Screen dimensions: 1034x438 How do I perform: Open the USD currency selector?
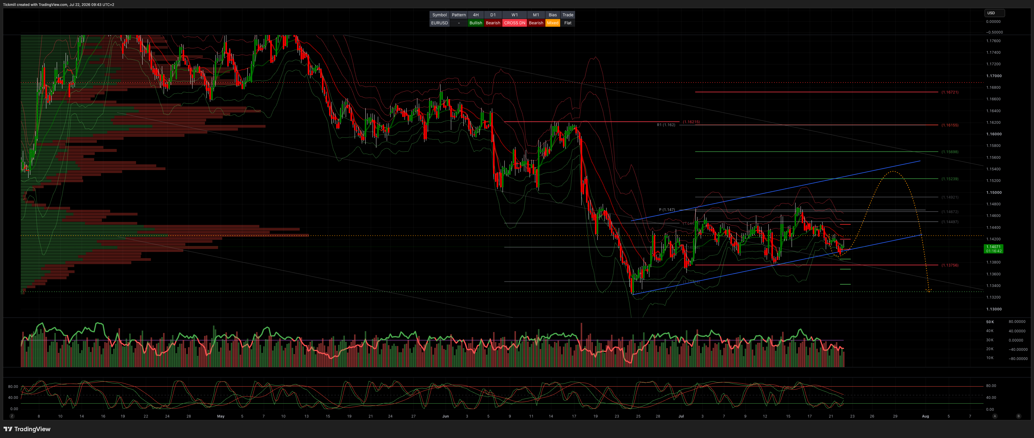[x=994, y=13]
